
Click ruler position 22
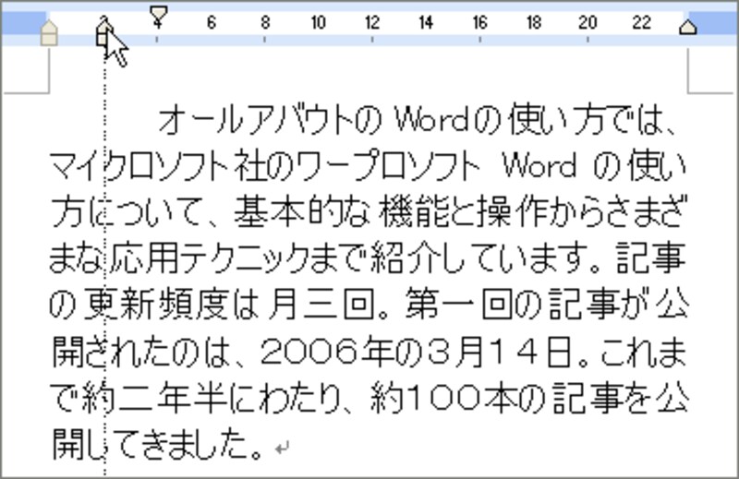[641, 22]
